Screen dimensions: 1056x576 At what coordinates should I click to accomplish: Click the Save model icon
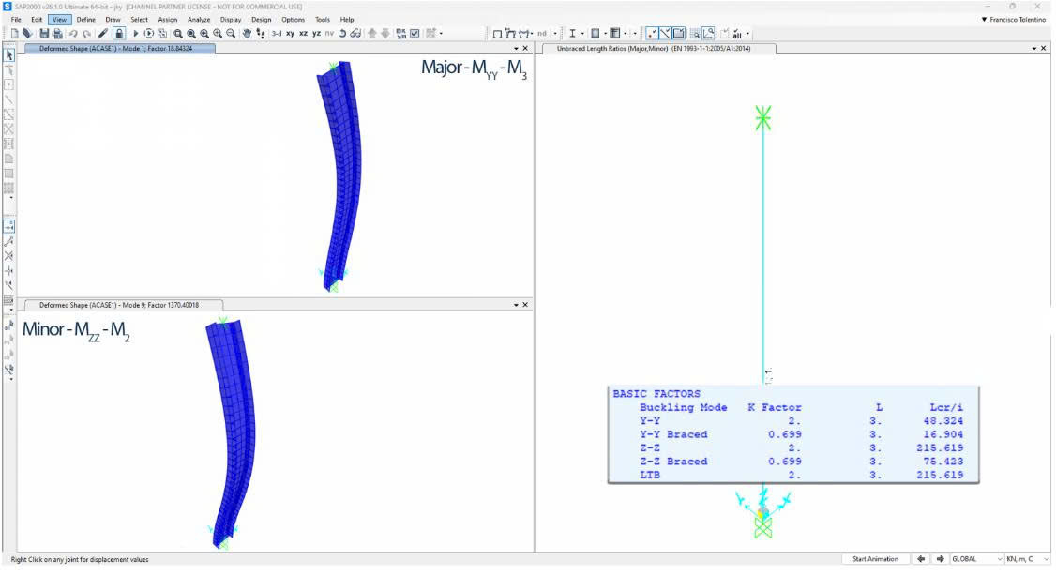click(x=43, y=34)
